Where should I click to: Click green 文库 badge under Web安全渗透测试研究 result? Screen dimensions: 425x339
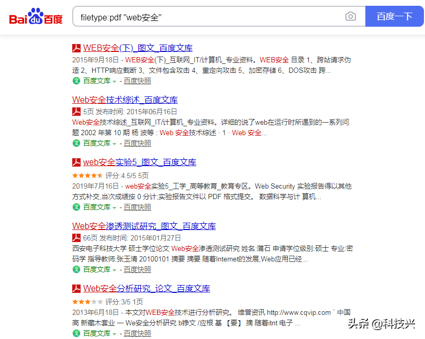point(76,269)
